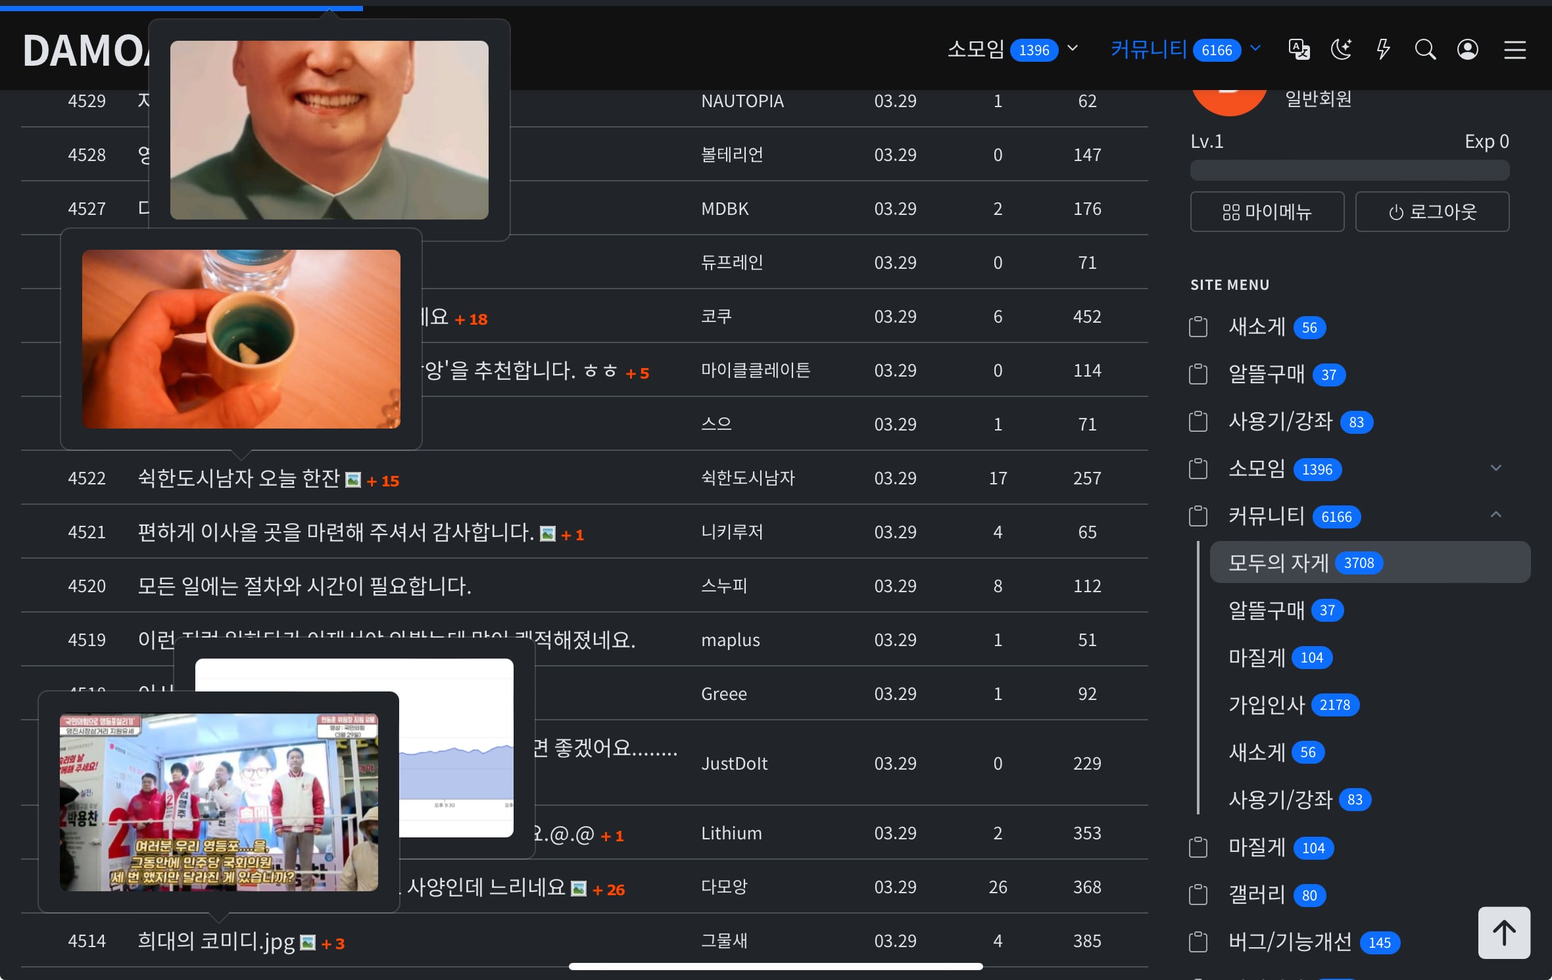Click author name NAUTOPIA
The image size is (1552, 980).
tap(742, 101)
